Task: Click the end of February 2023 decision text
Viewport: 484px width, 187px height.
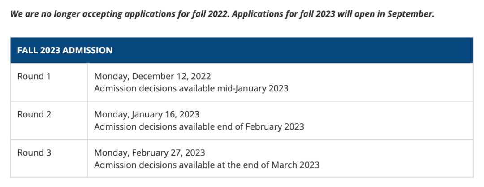Action: coord(260,127)
